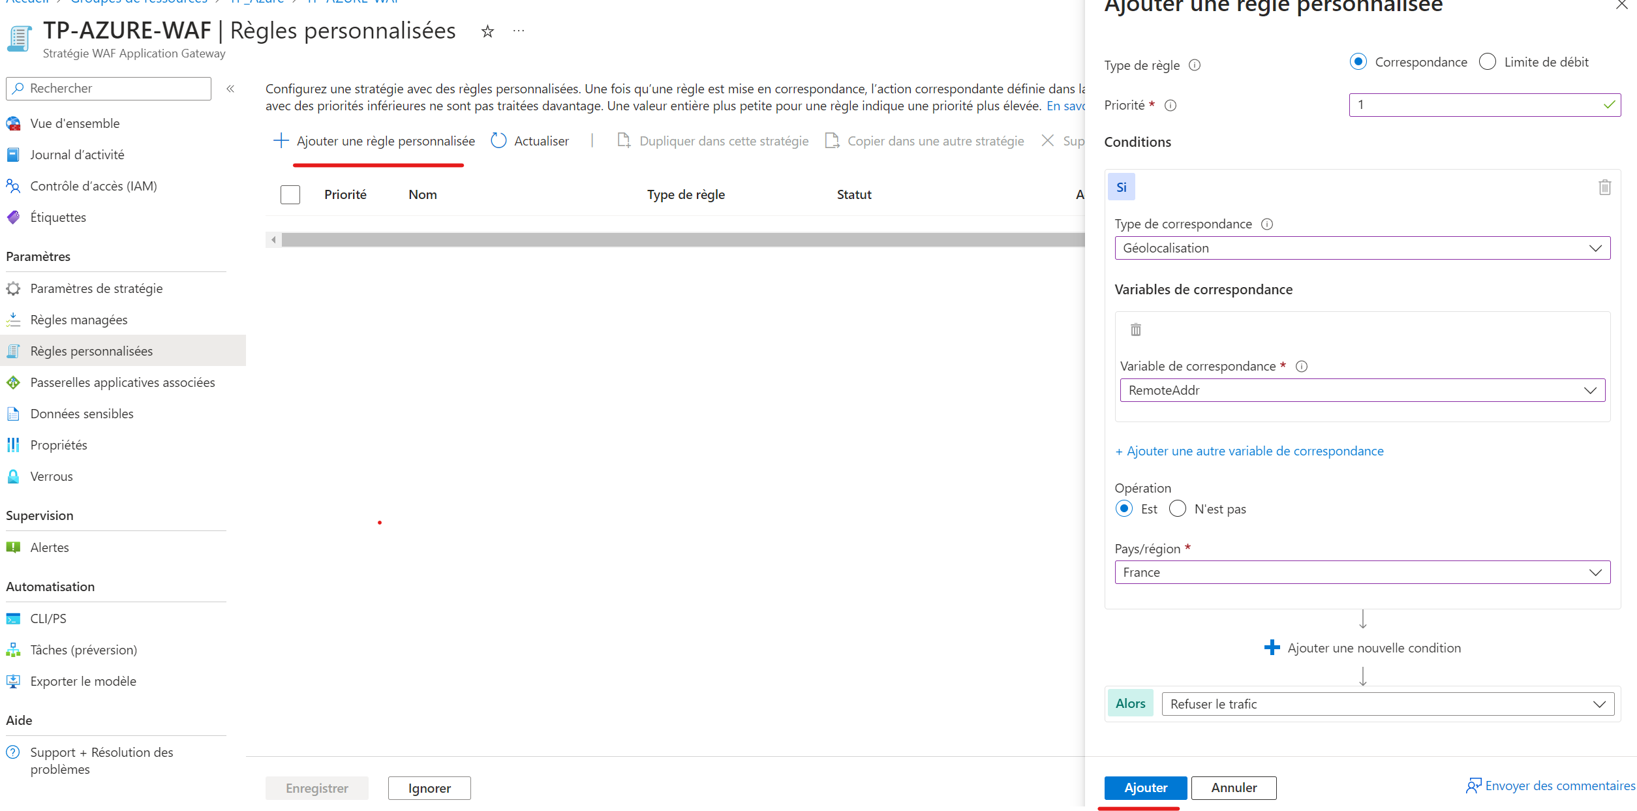This screenshot has height=811, width=1637.
Task: Click the favorite star icon
Action: pos(487,31)
